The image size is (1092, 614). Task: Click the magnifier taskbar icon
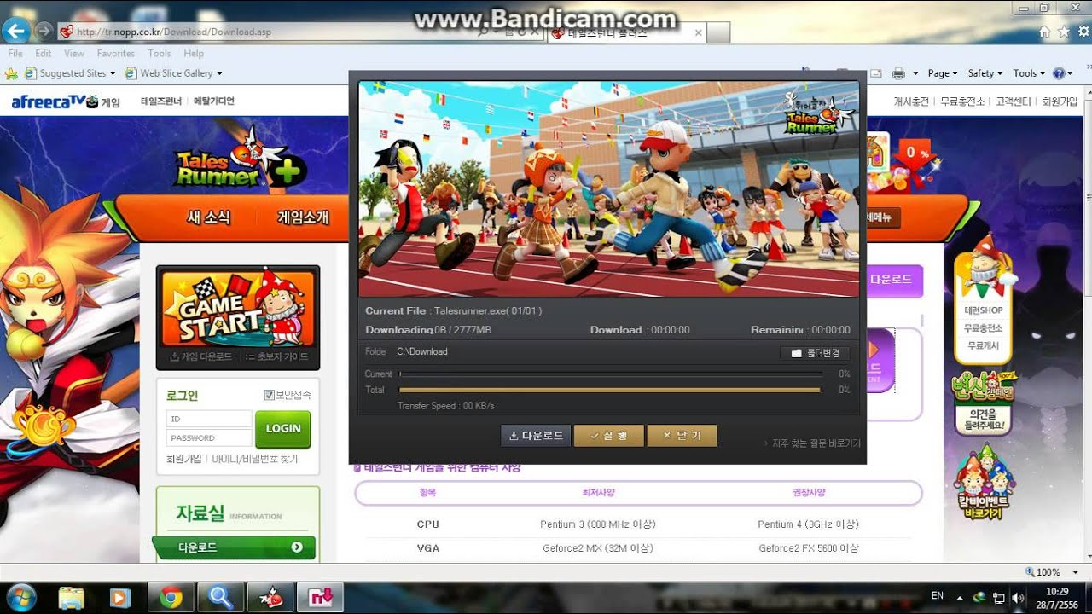220,597
